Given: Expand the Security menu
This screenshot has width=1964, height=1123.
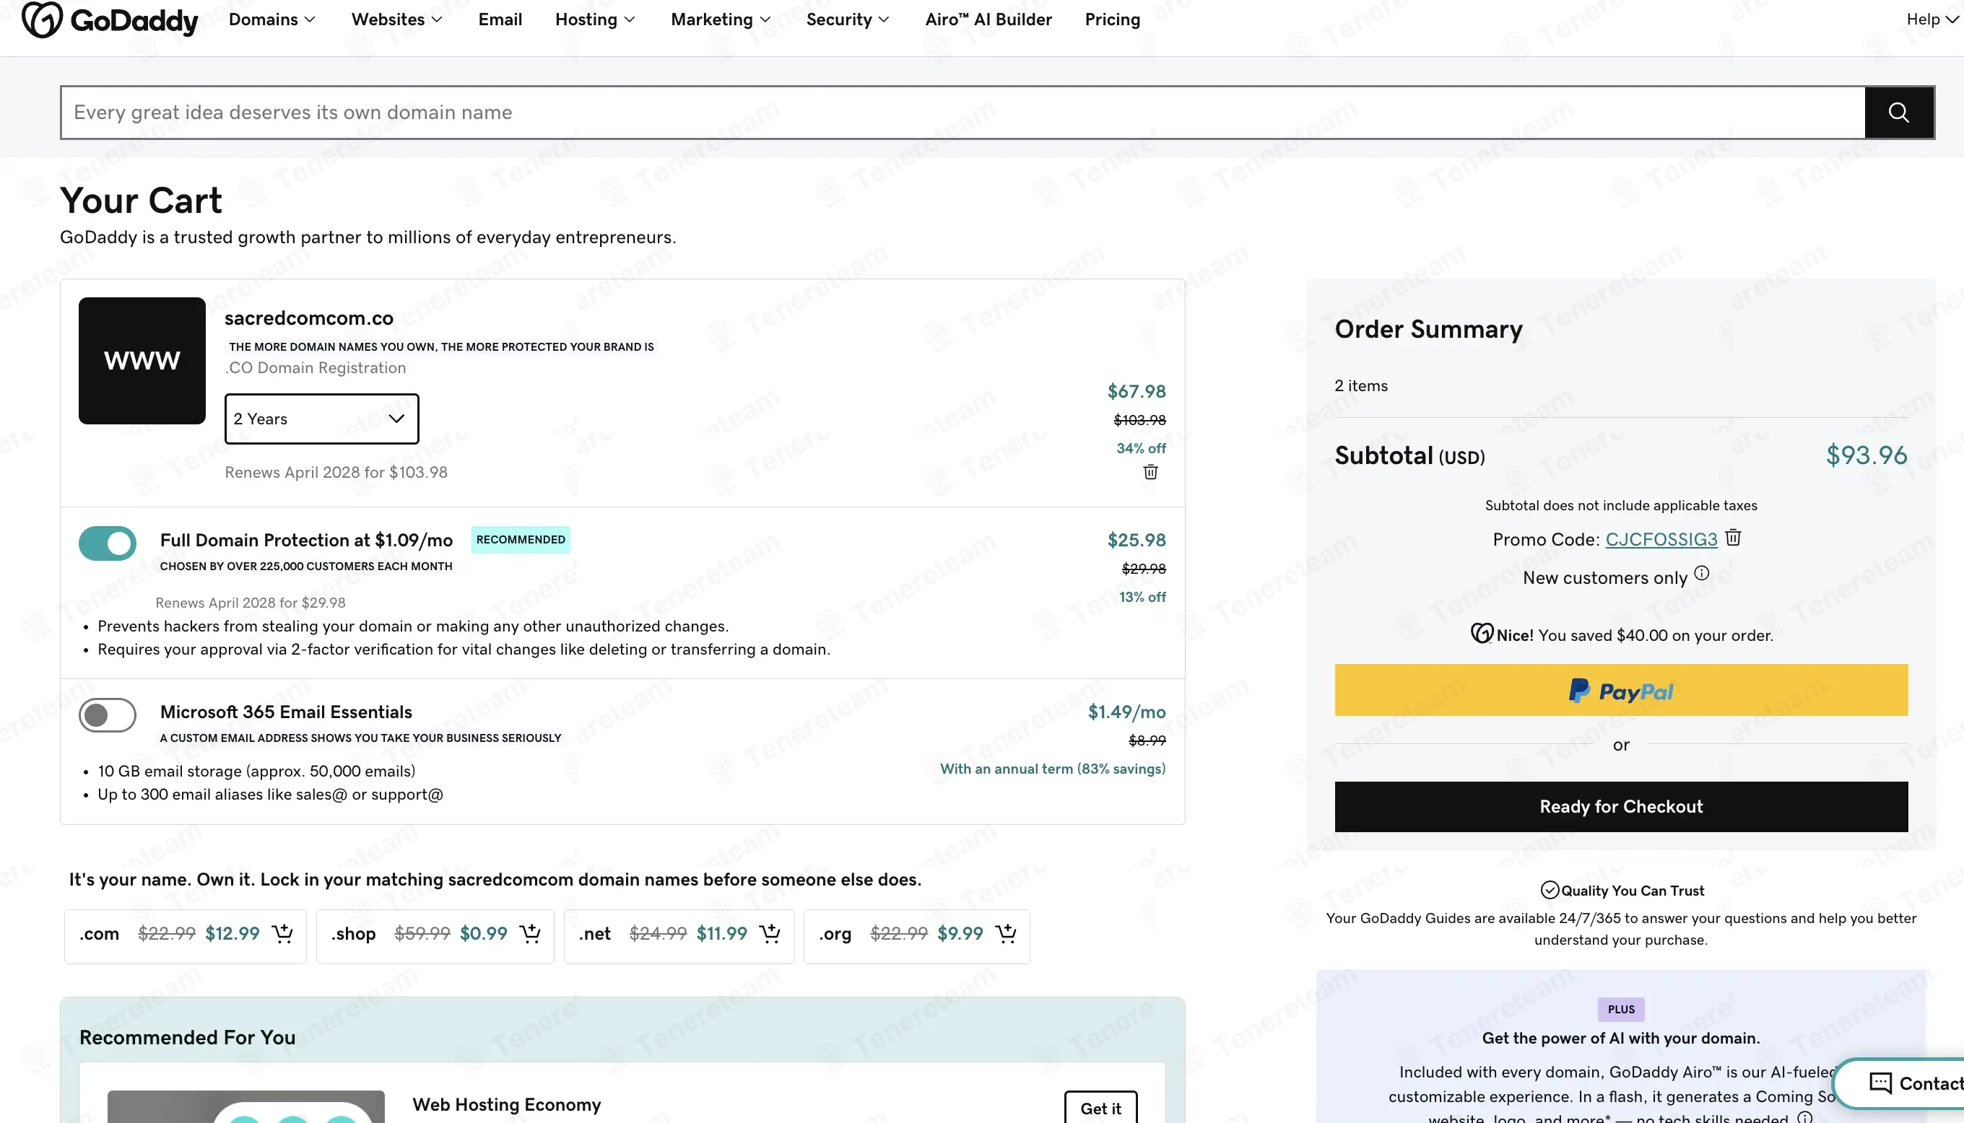Looking at the screenshot, I should click(x=848, y=19).
